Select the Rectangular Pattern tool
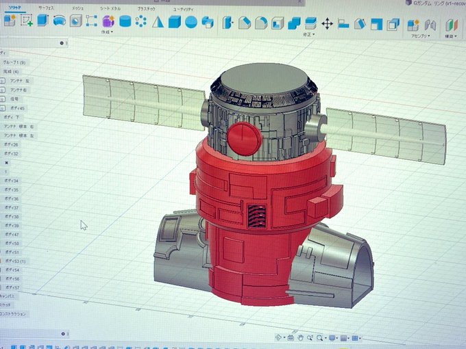Image resolution: width=466 pixels, height=349 pixels. click(92, 21)
